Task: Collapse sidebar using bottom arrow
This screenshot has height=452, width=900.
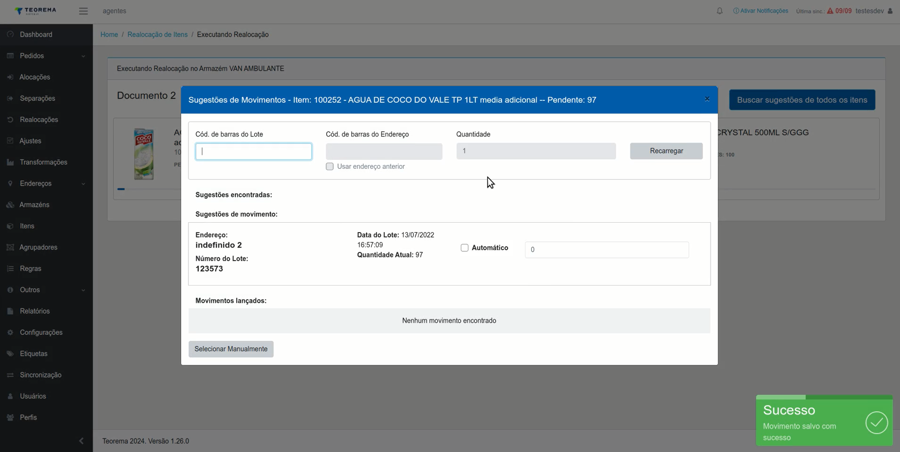Action: click(x=81, y=441)
